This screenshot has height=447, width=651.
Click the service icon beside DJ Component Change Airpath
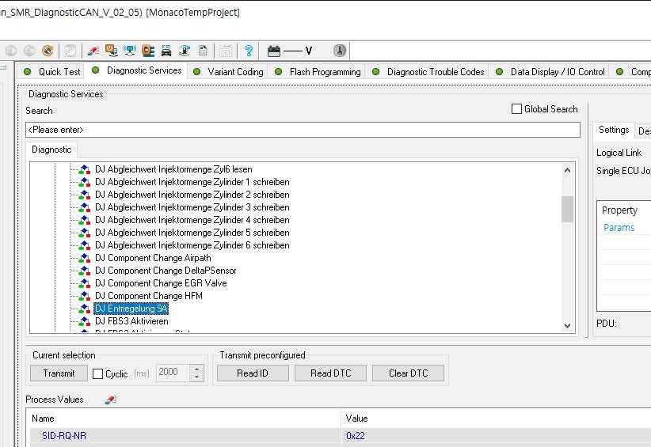coord(84,258)
